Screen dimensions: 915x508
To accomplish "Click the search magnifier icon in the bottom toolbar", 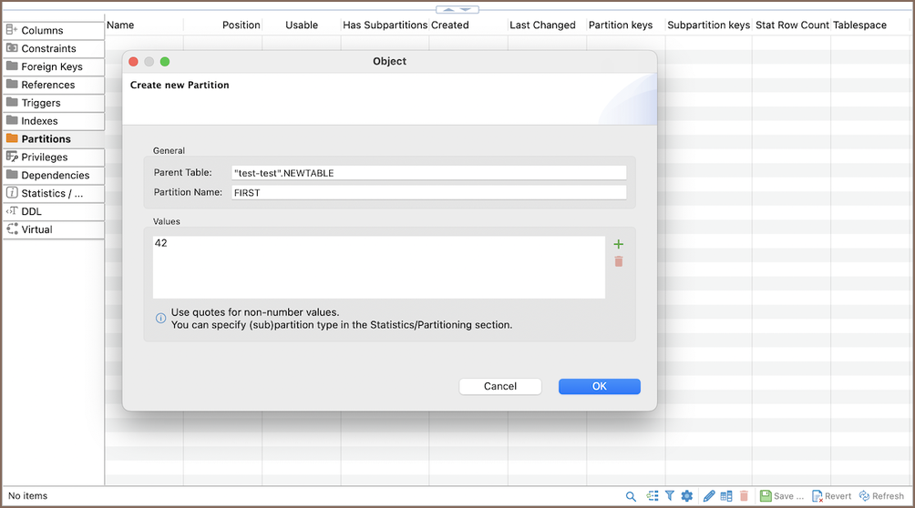I will [631, 496].
